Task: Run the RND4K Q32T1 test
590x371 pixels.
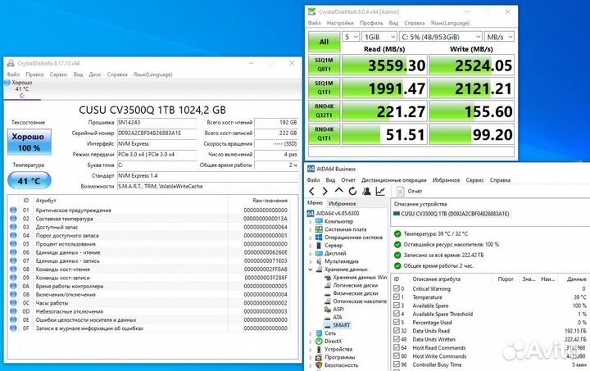Action: pos(324,111)
